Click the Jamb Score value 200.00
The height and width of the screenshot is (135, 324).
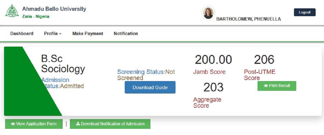(x=213, y=60)
